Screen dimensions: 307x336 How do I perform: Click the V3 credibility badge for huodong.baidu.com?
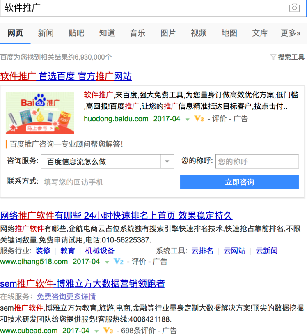click(x=199, y=118)
